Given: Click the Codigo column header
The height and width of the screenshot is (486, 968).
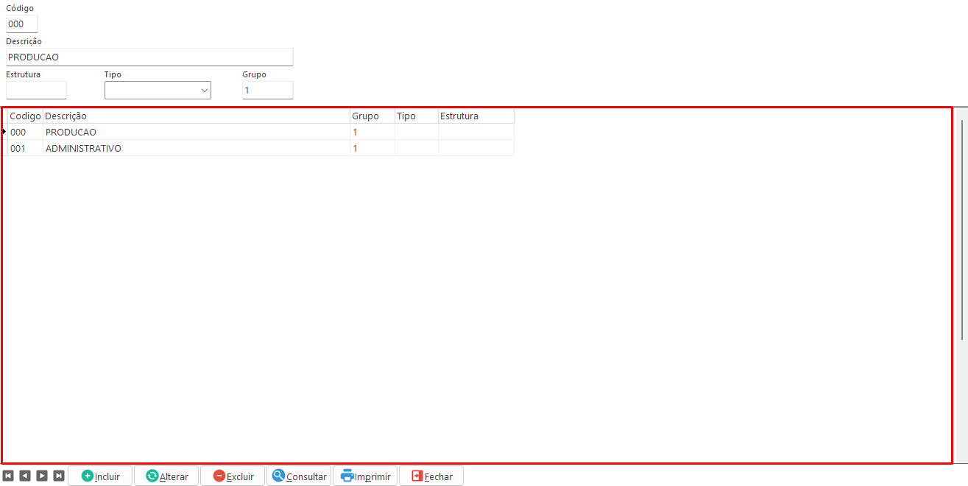Looking at the screenshot, I should click(25, 116).
